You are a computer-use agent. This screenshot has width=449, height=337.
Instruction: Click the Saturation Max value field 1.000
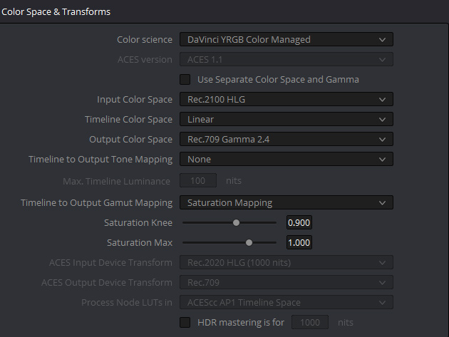(x=299, y=242)
